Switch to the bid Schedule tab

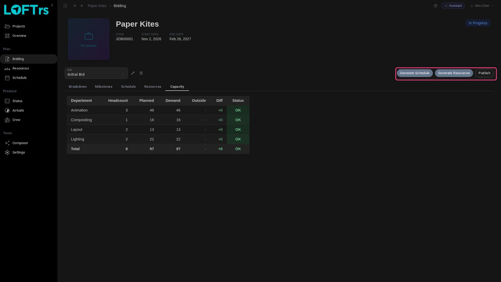coord(128,87)
